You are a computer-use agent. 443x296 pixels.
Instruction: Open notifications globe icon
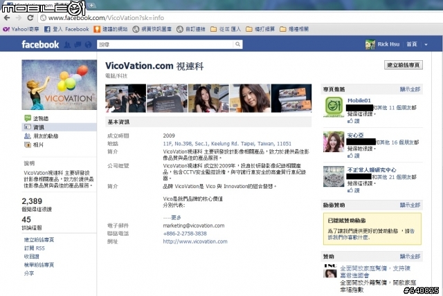coord(88,44)
